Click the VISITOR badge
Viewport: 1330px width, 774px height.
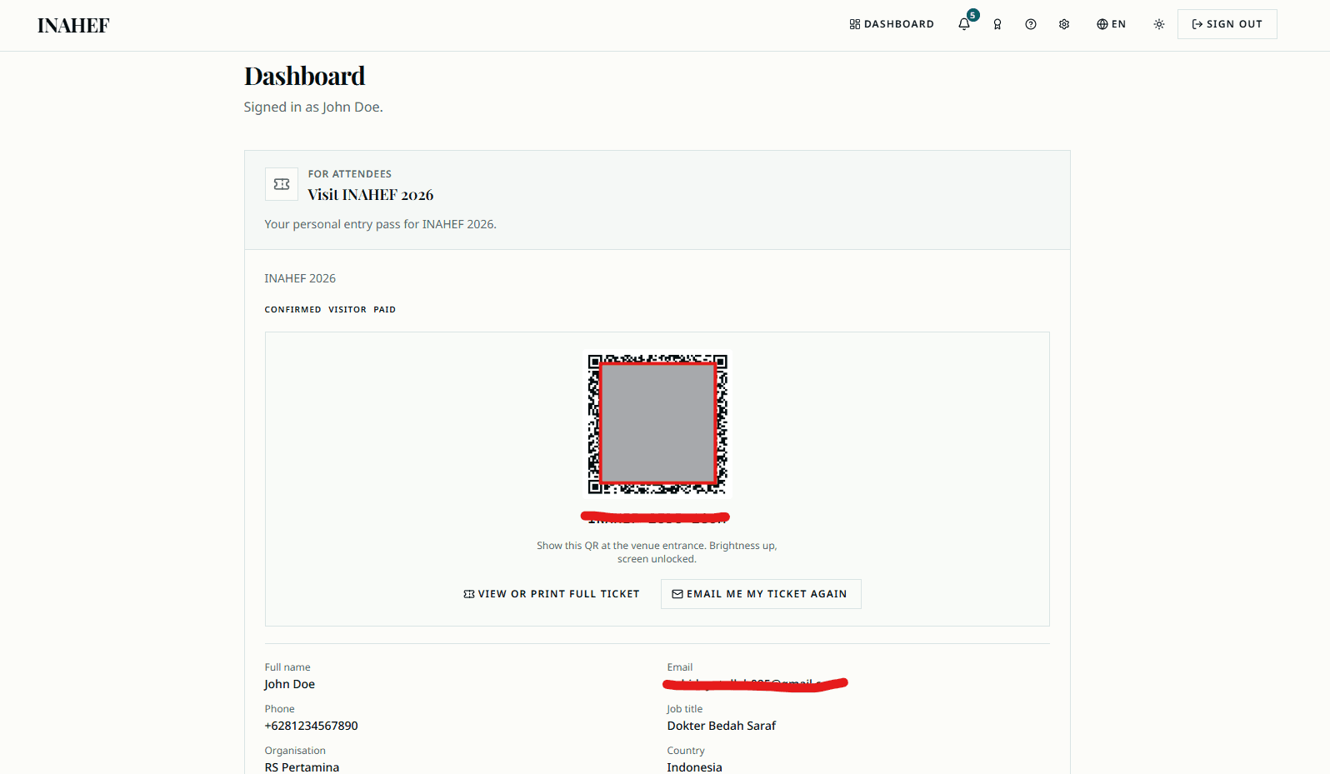pos(347,310)
